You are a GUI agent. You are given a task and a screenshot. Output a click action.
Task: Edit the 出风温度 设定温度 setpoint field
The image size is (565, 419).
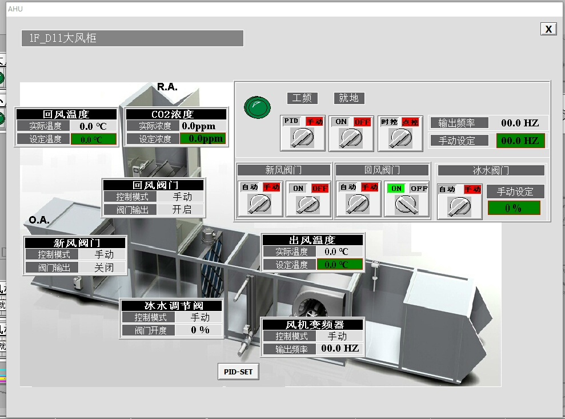coord(340,265)
